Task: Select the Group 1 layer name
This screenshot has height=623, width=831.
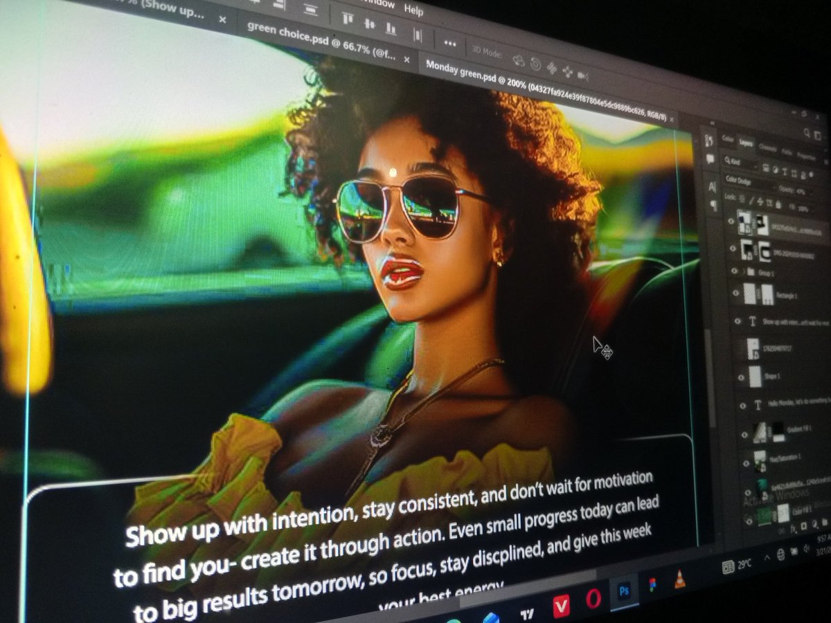Action: click(766, 273)
